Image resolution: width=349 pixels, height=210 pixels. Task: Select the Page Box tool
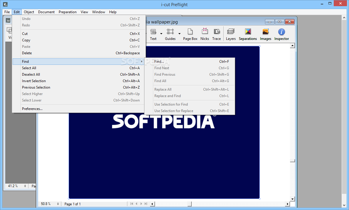[190, 34]
